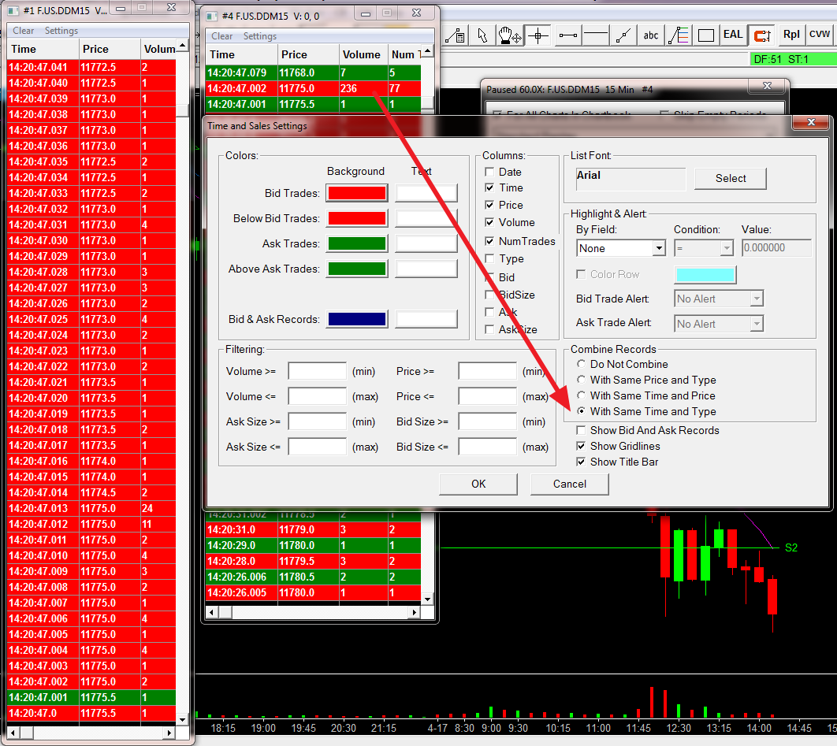Click Price column header in #4 window

point(308,55)
